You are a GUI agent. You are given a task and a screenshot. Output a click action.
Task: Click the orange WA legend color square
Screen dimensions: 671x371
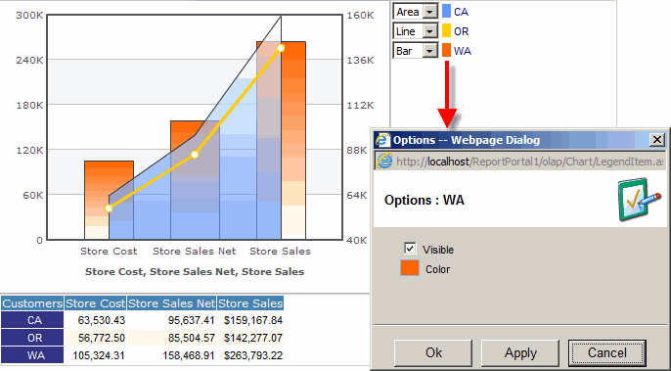(x=446, y=51)
